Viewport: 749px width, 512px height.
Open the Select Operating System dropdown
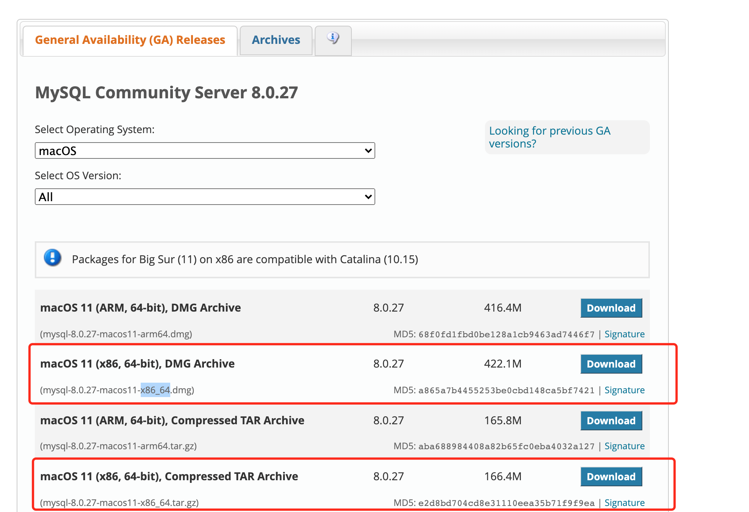(205, 150)
